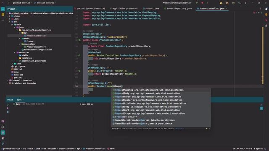This screenshot has width=269, height=151.
Task: Open IDE settings gear icon in toolbar
Action: point(233,3)
